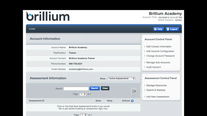Image resolution: width=207 pixels, height=116 pixels.
Task: Click the Brillium Academy title at top right
Action: point(165,14)
